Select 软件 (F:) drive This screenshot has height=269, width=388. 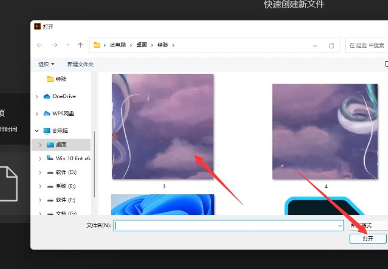[x=61, y=200]
